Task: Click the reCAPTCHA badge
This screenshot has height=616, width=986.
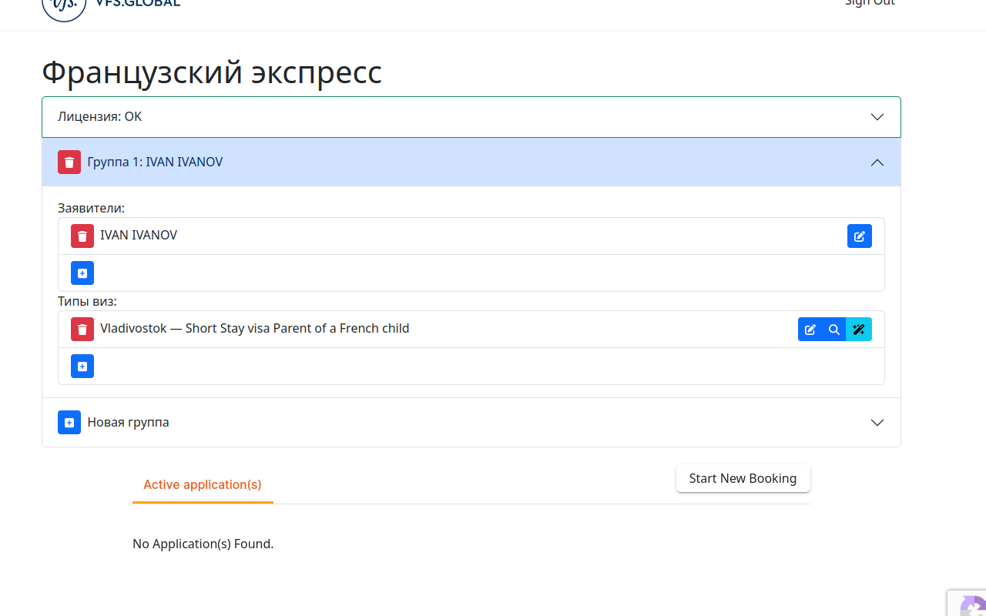Action: (967, 603)
